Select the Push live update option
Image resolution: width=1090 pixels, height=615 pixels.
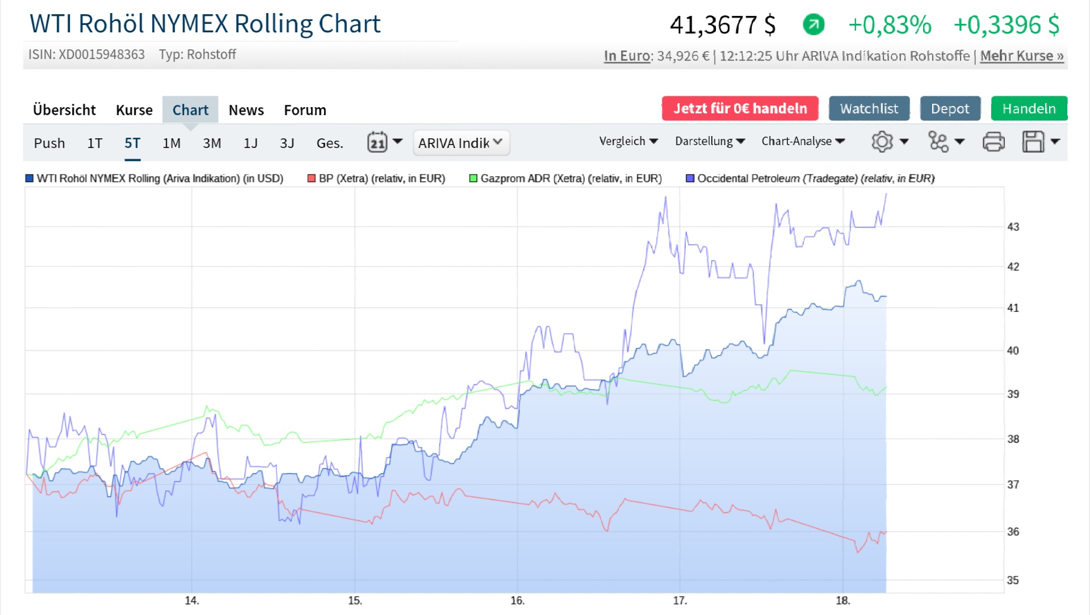pos(49,143)
